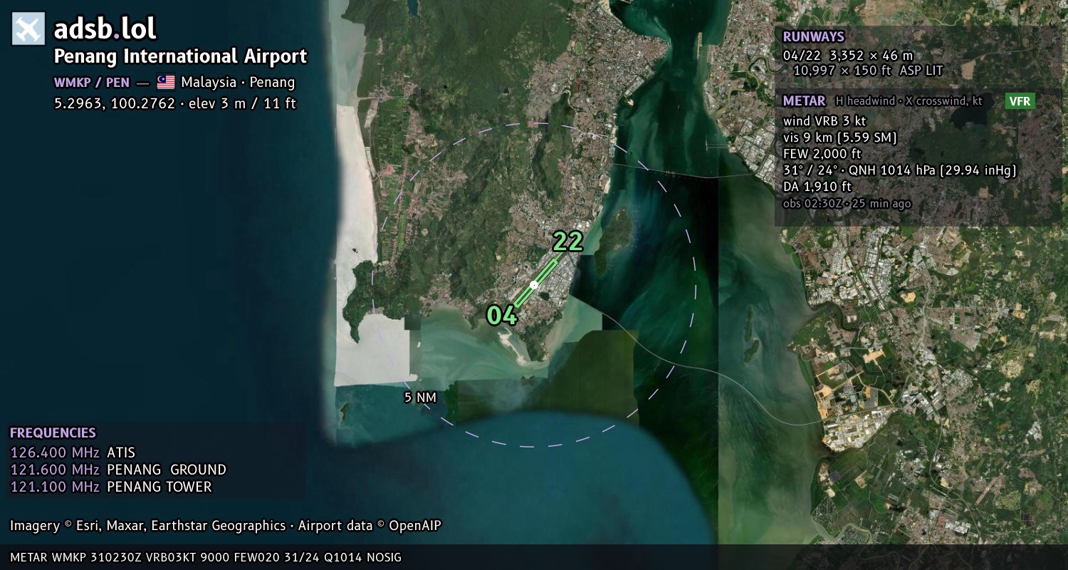The width and height of the screenshot is (1068, 570).
Task: Click the raw METAR WMKP 310230Z string
Action: (x=206, y=557)
